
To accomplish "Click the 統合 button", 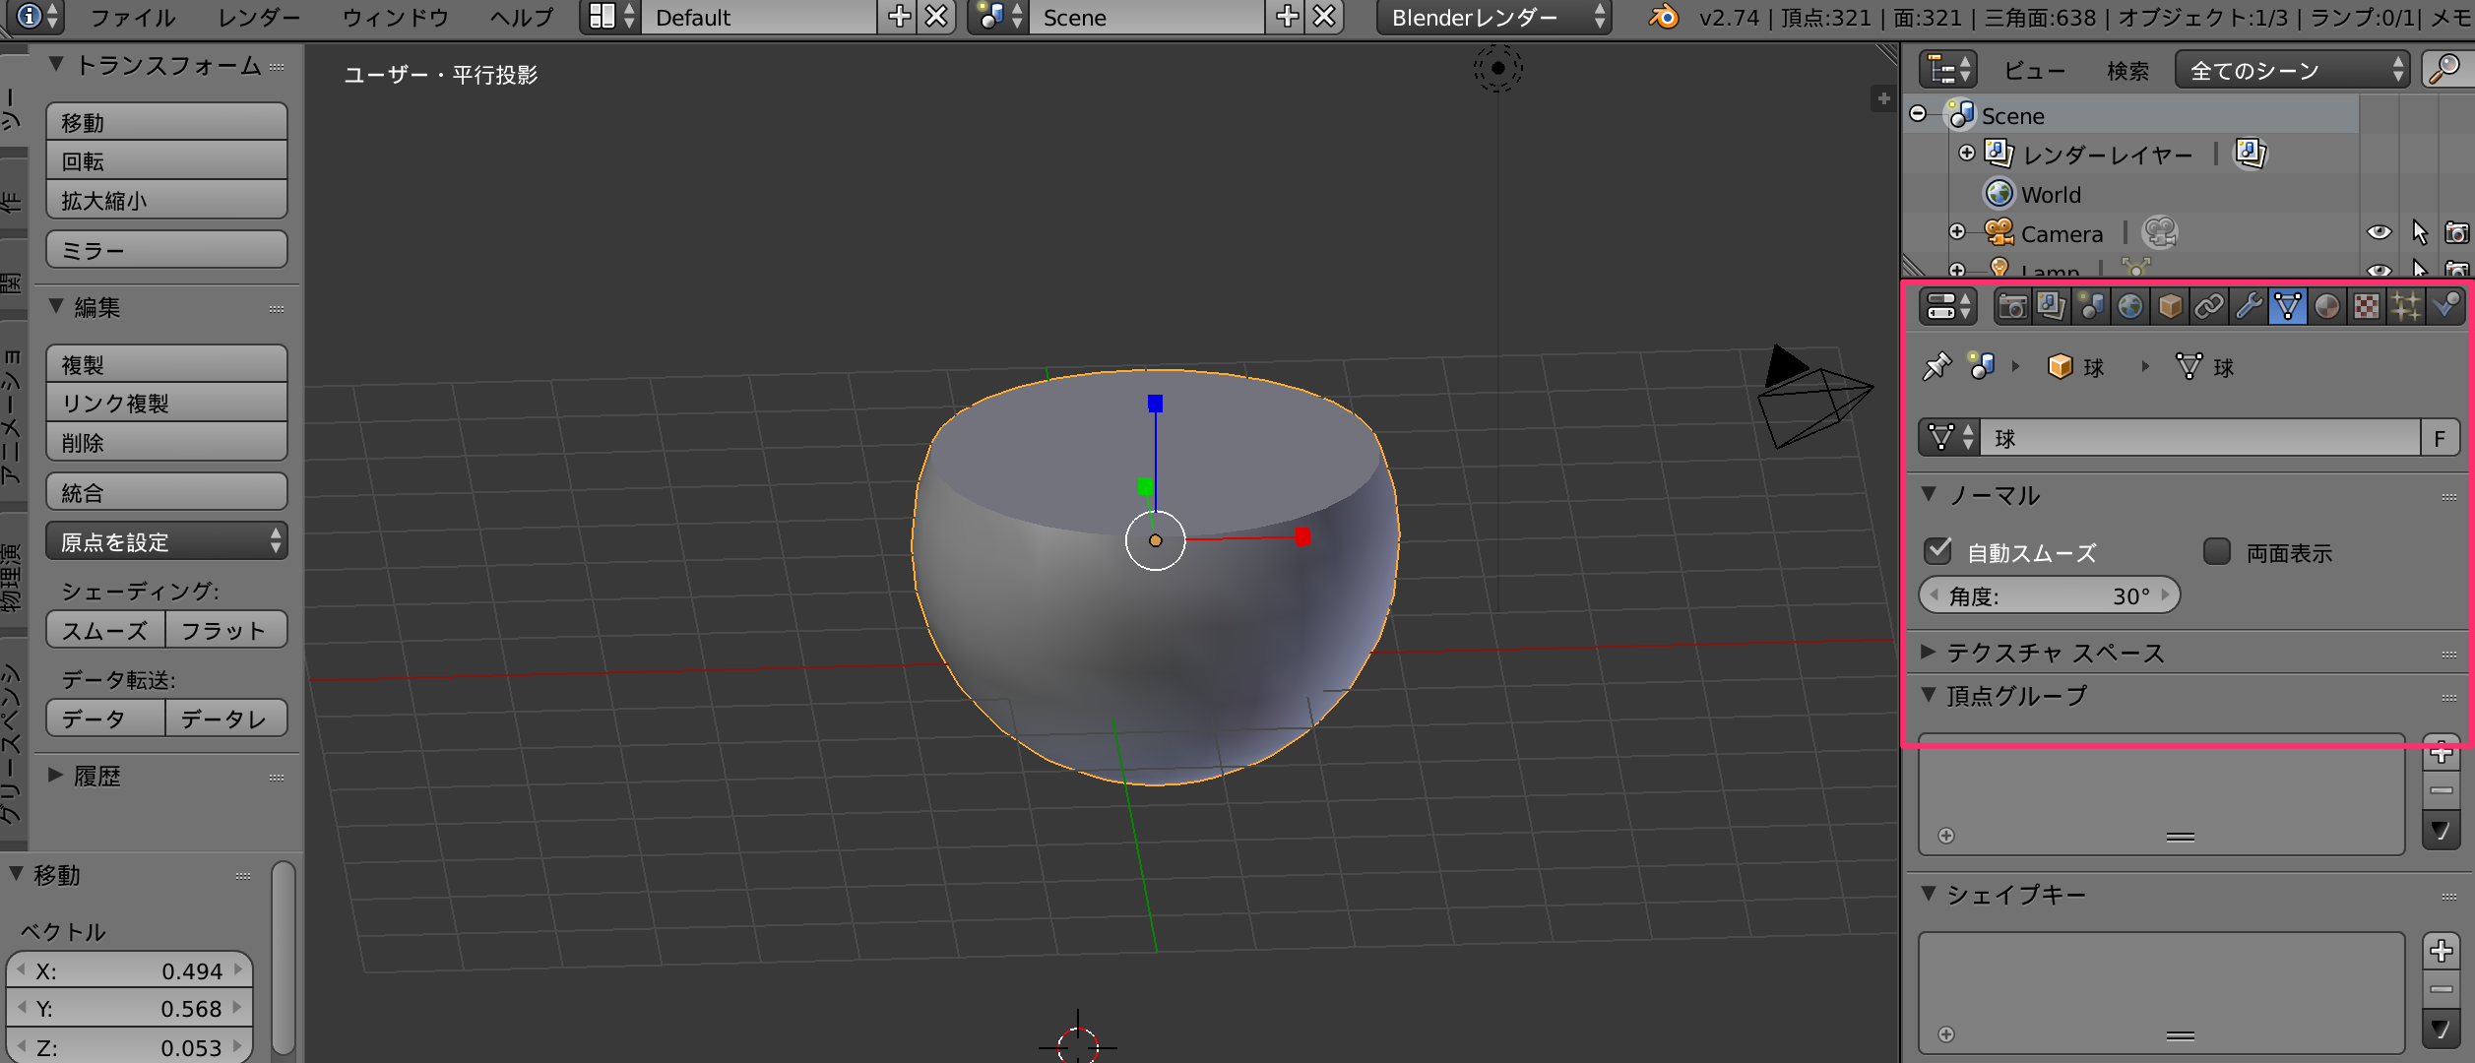I will click(x=167, y=492).
